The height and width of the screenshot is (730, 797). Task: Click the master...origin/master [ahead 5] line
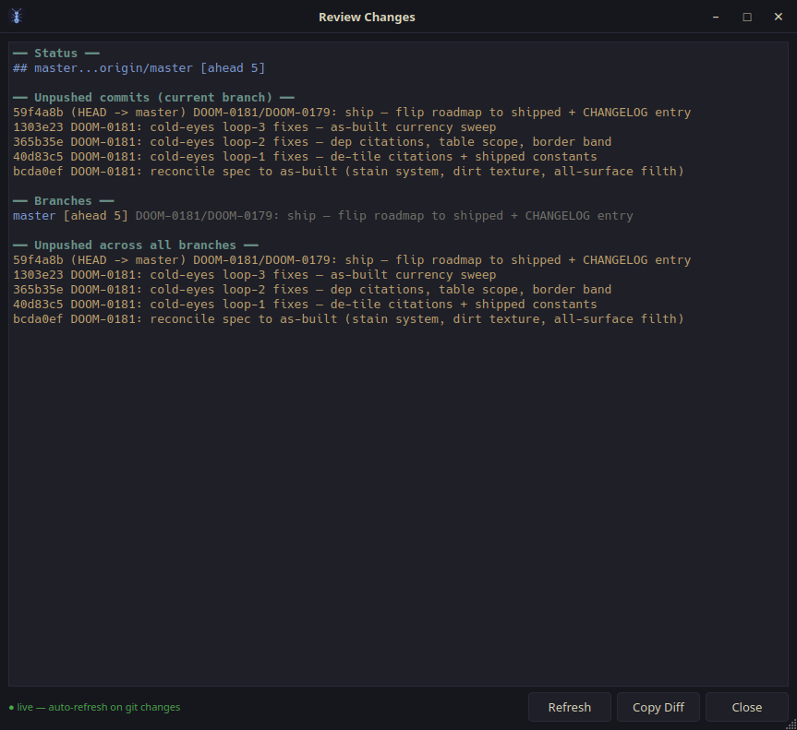(139, 68)
